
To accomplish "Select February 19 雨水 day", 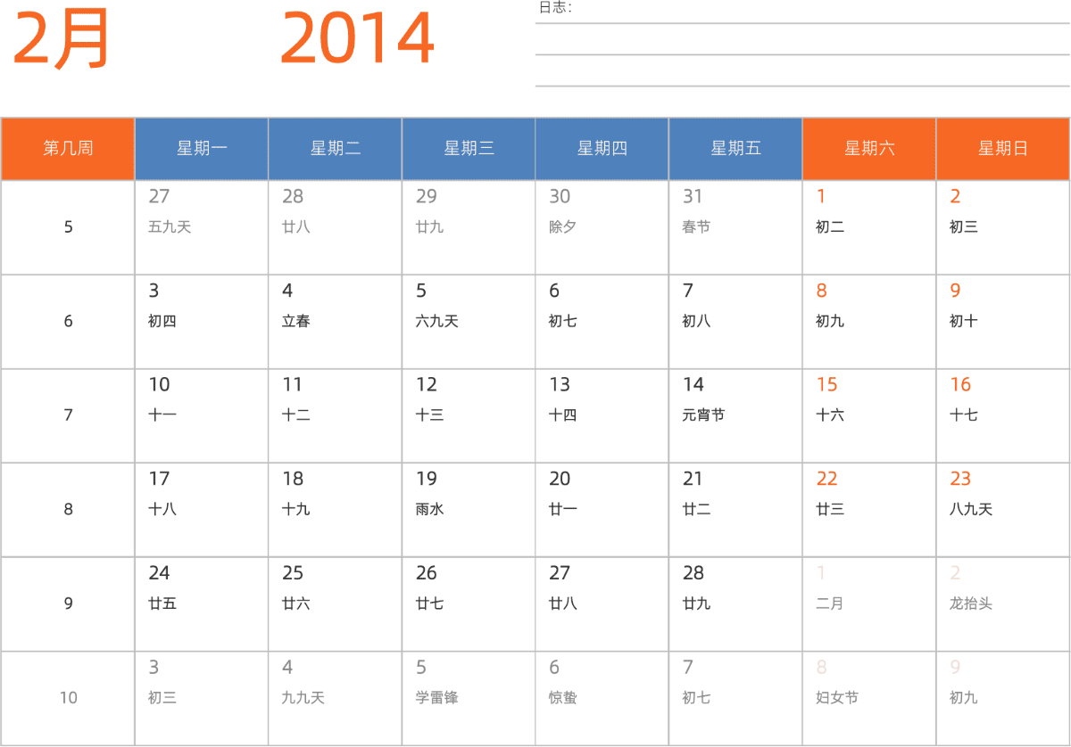I will (x=469, y=510).
